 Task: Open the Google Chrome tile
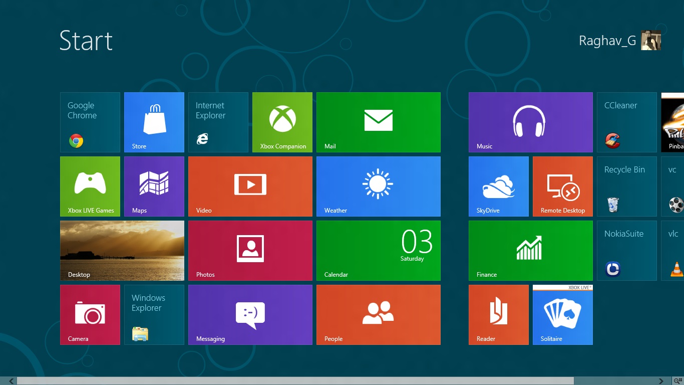pyautogui.click(x=90, y=122)
